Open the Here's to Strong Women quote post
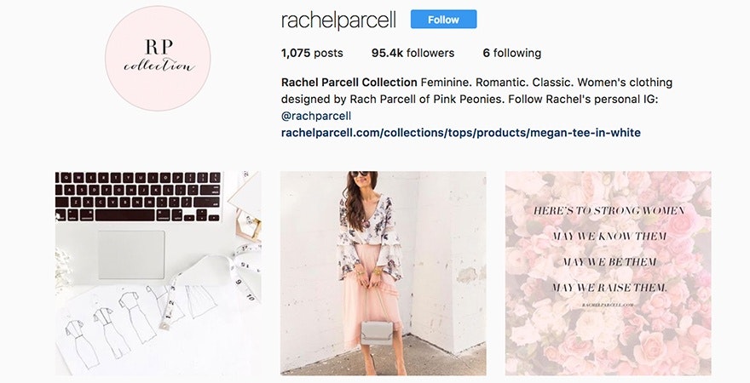Viewport: 750px width, 383px height. (609, 273)
